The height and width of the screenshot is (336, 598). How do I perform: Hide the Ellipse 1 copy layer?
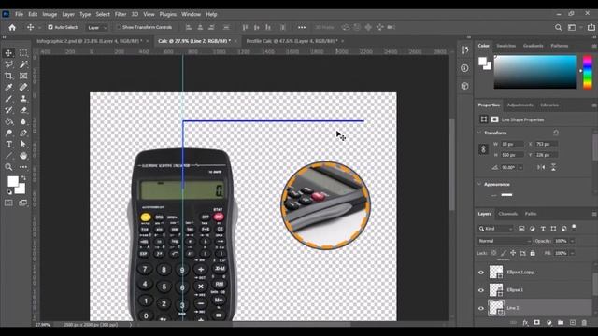pos(481,272)
